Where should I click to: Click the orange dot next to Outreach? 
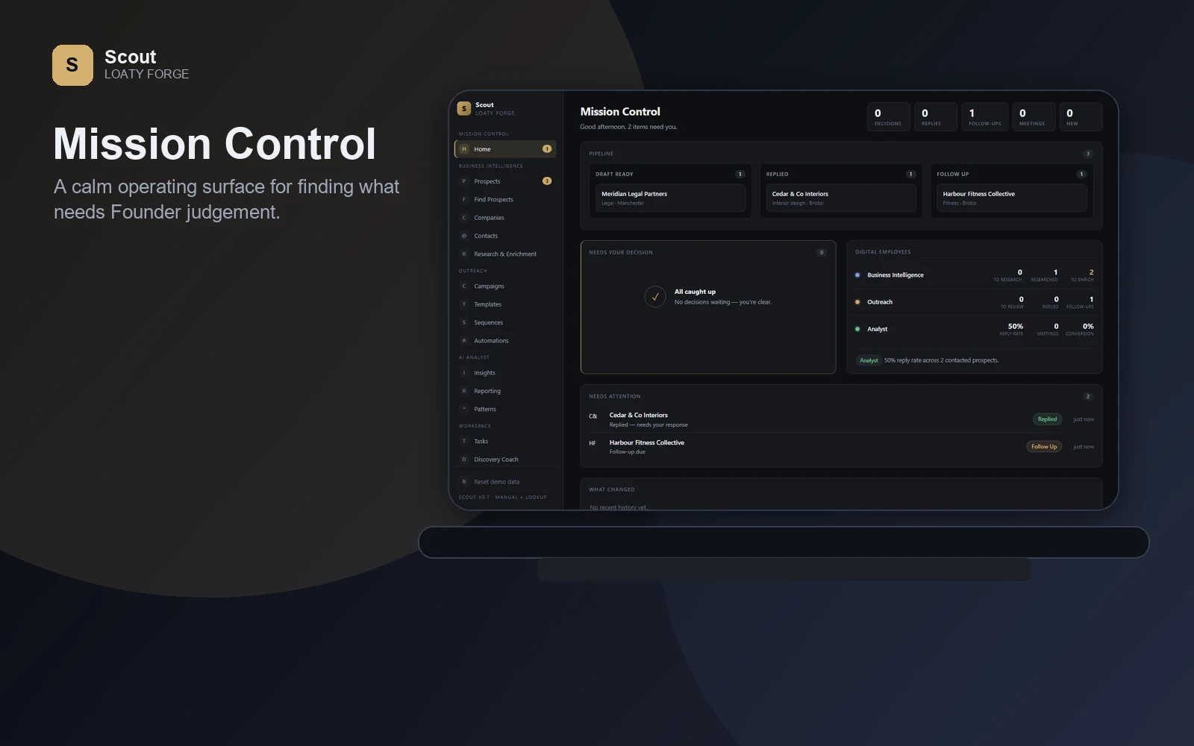[x=857, y=302]
